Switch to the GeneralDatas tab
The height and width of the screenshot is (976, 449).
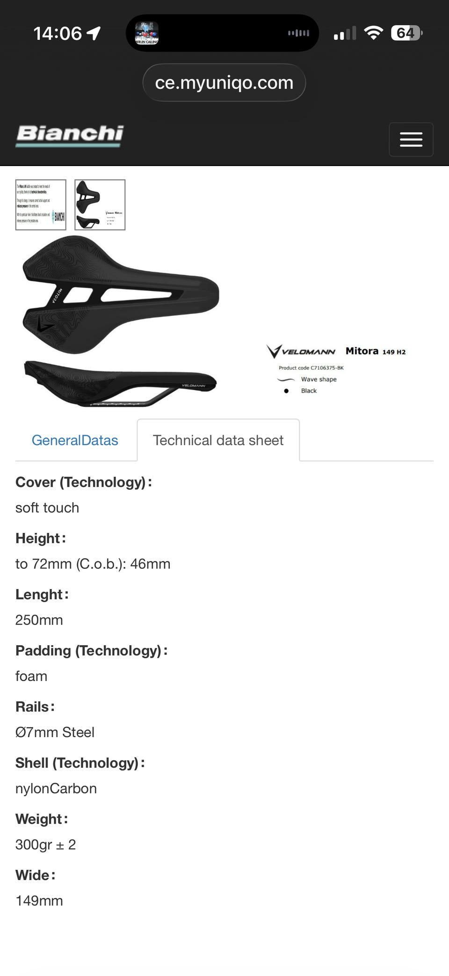(75, 440)
